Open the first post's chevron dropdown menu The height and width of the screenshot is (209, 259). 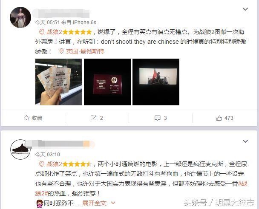pos(245,9)
